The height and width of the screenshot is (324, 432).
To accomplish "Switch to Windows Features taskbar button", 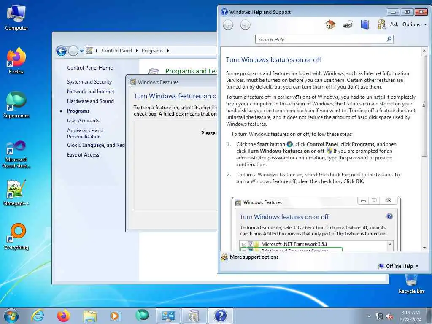I will coord(194,316).
